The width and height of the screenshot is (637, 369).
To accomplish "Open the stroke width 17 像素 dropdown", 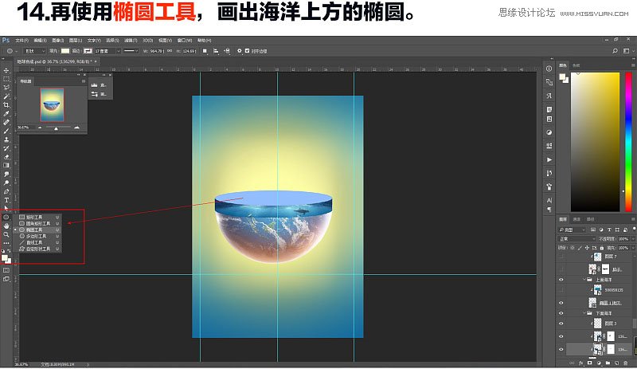I will [118, 51].
